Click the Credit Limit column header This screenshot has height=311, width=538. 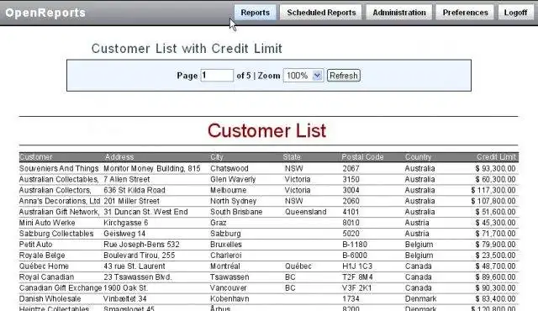coord(496,157)
